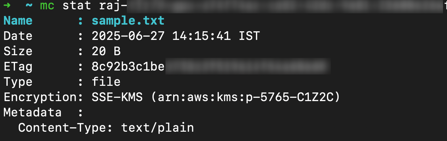Click the ETag field label

pyautogui.click(x=18, y=67)
